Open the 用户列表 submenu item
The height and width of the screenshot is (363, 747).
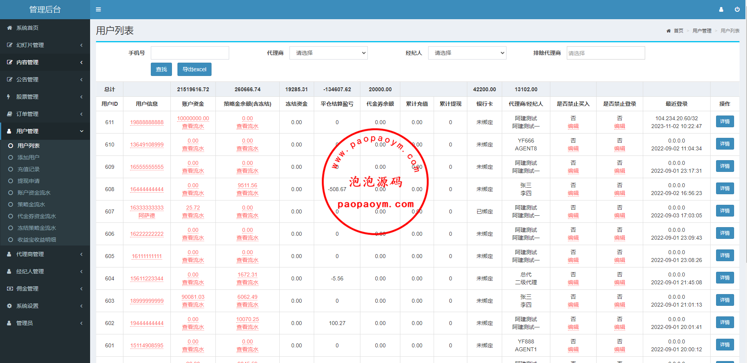pos(45,146)
